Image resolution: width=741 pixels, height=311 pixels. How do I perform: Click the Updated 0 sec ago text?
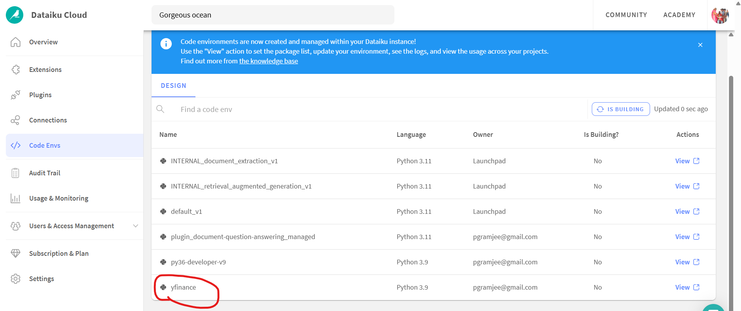click(681, 109)
